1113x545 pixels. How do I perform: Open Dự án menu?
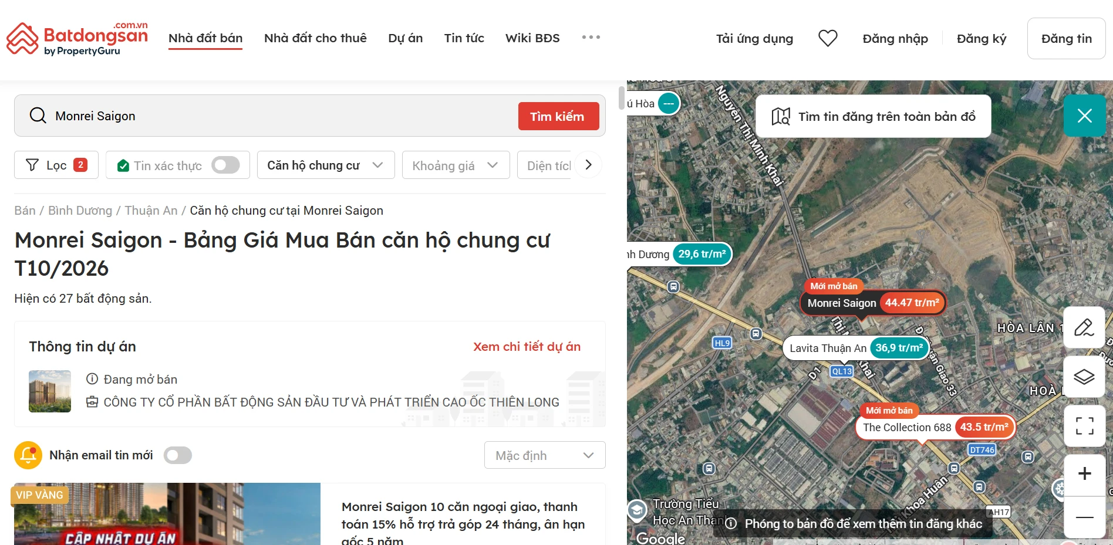click(406, 38)
